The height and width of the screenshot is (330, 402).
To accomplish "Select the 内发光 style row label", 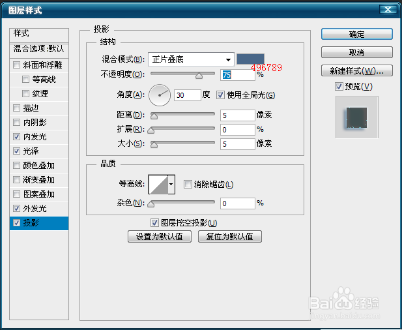I will [35, 137].
